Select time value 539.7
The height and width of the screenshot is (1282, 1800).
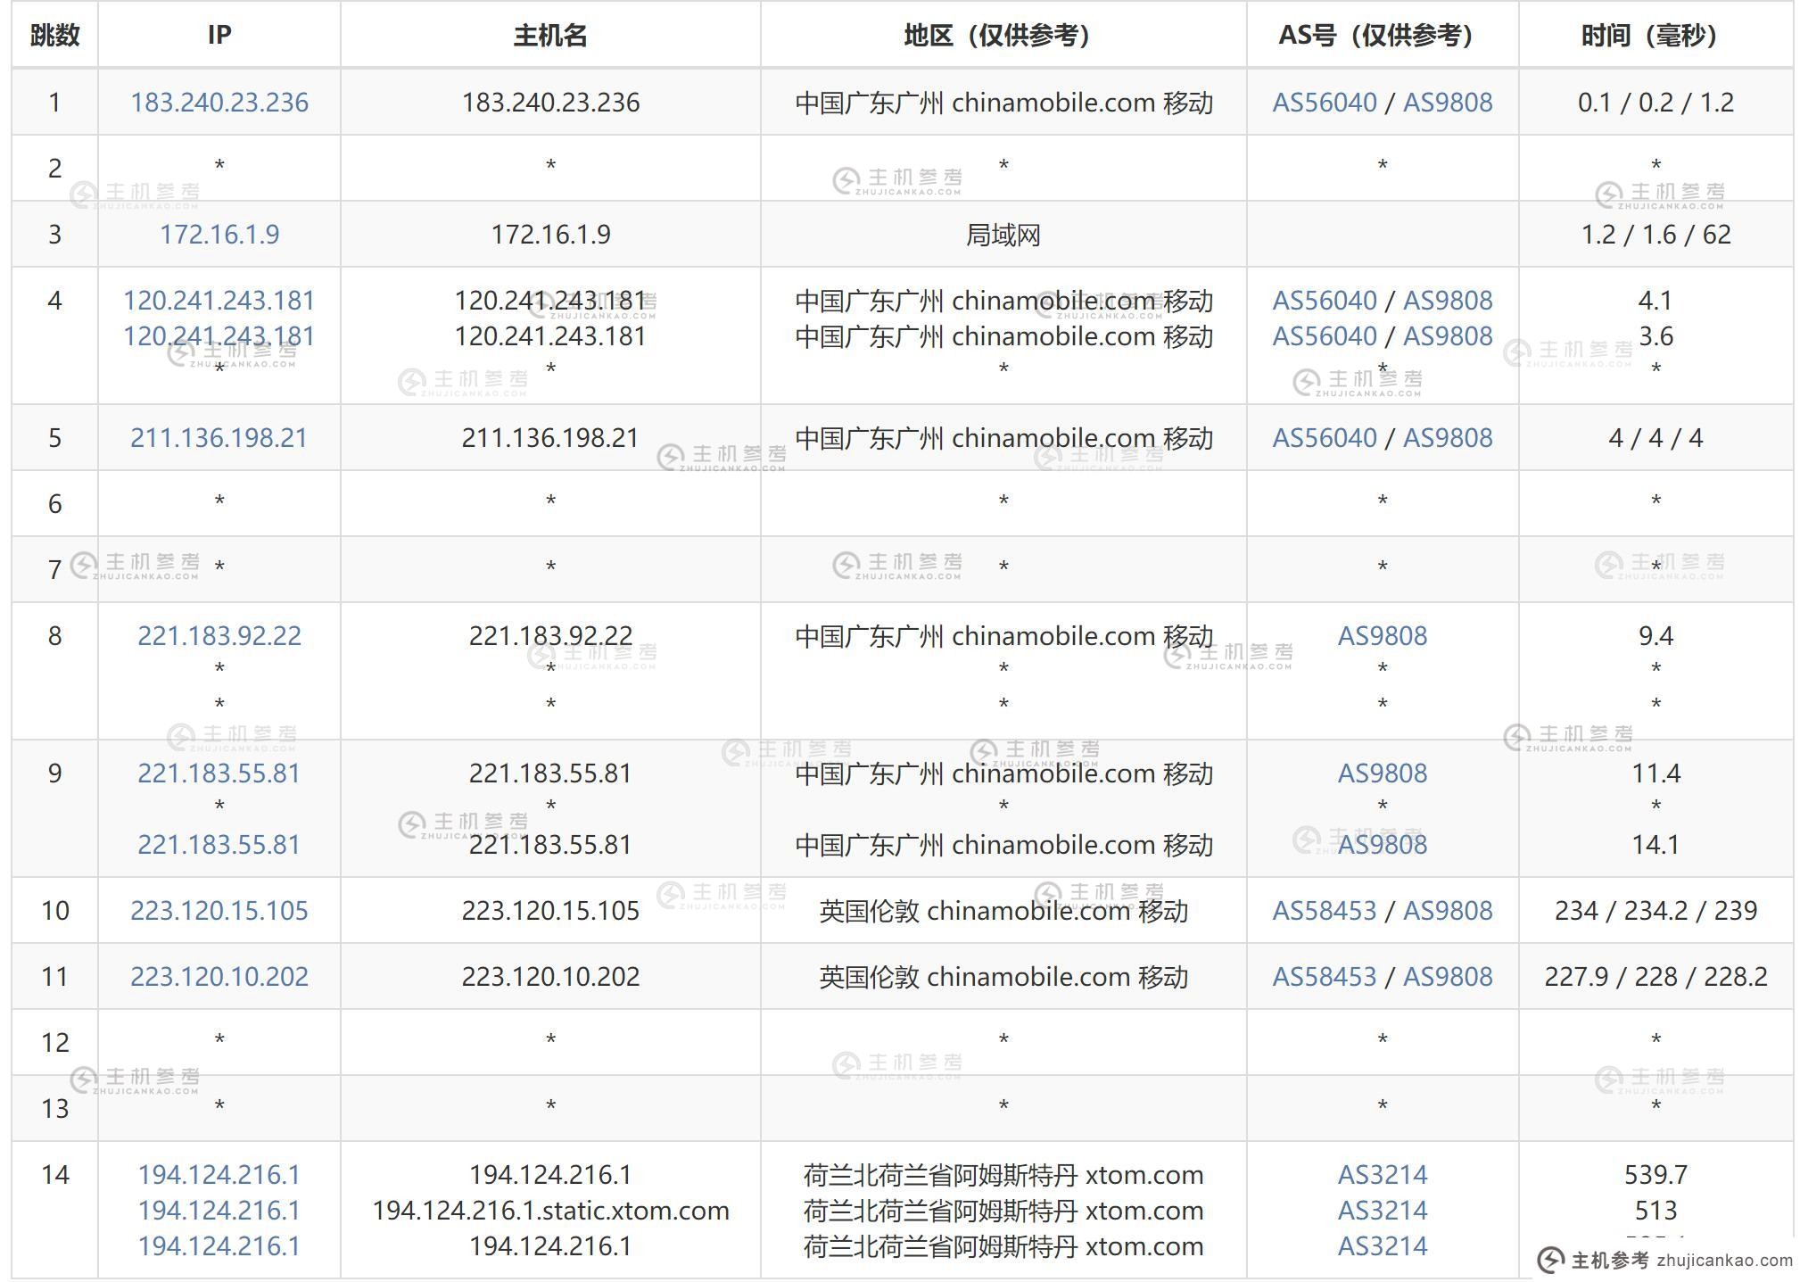point(1656,1175)
